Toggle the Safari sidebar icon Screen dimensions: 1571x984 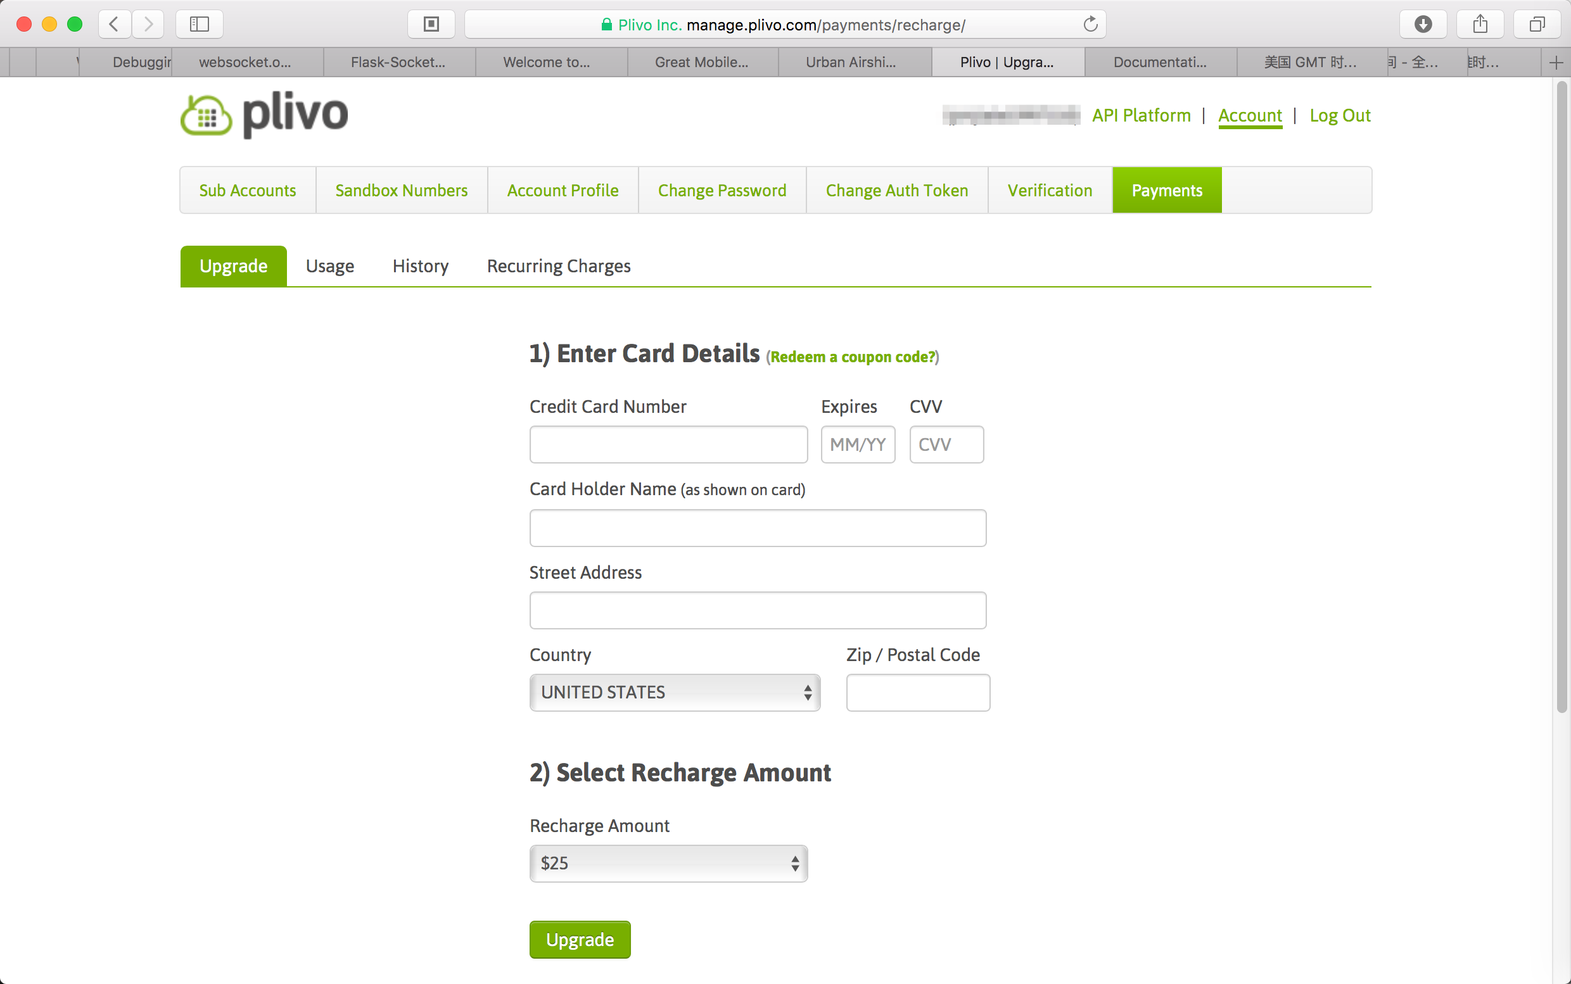[199, 24]
